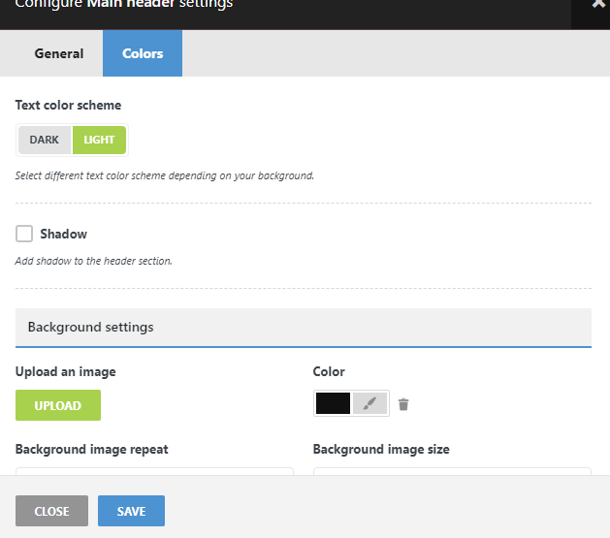Click the 'Add shadow to the header' hint
The height and width of the screenshot is (538, 610).
click(94, 261)
